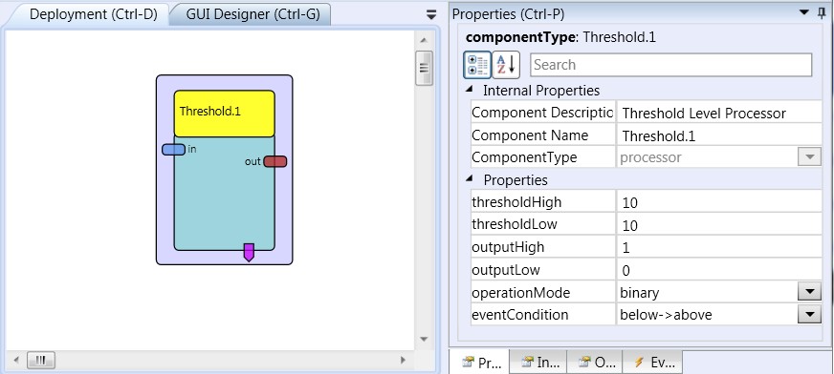The image size is (834, 374).
Task: Click the pin icon of Properties panel
Action: tap(822, 13)
